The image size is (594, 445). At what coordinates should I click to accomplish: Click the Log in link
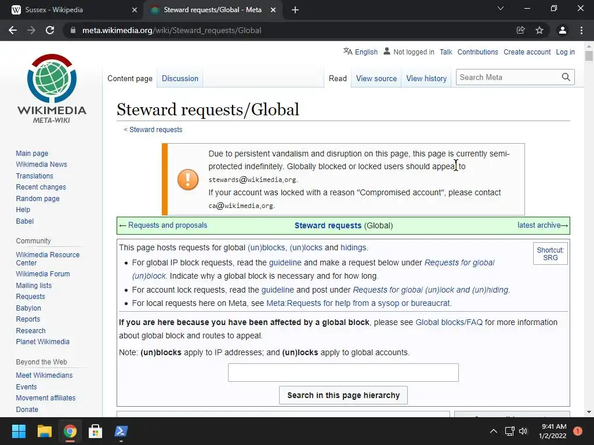point(565,52)
